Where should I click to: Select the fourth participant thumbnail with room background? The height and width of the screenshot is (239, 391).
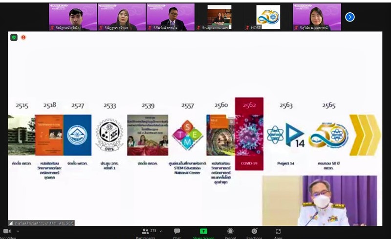(x=219, y=17)
